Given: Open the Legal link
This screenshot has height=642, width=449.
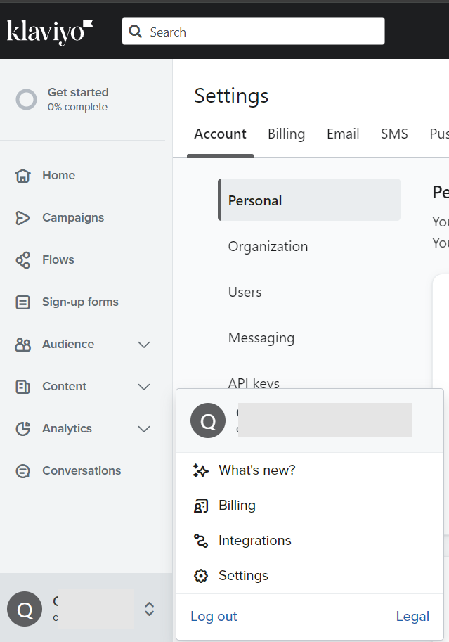Looking at the screenshot, I should [412, 617].
